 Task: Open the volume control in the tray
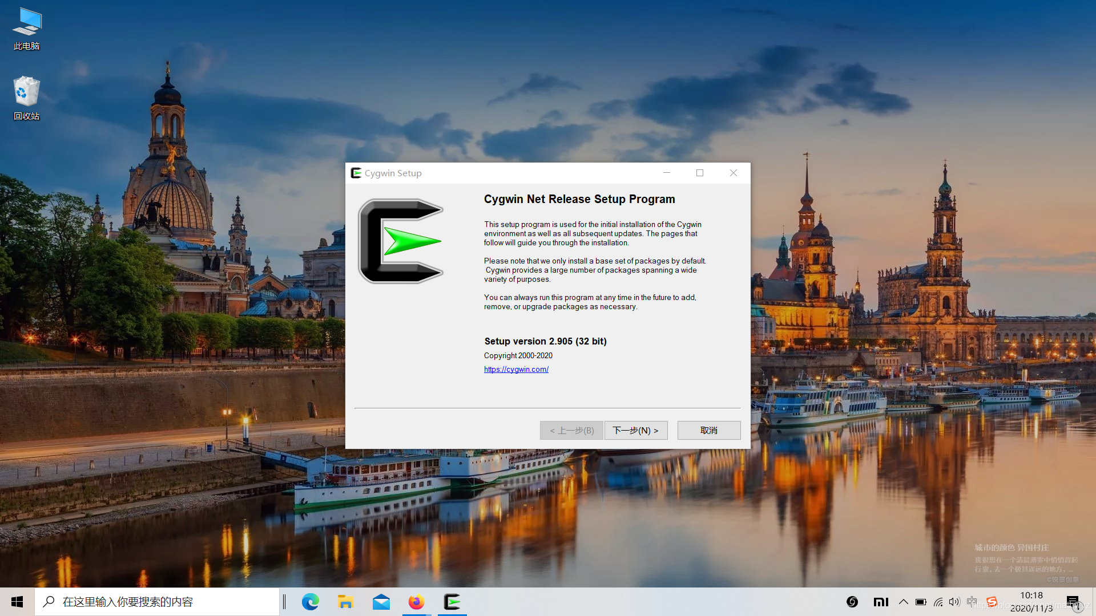click(x=954, y=602)
